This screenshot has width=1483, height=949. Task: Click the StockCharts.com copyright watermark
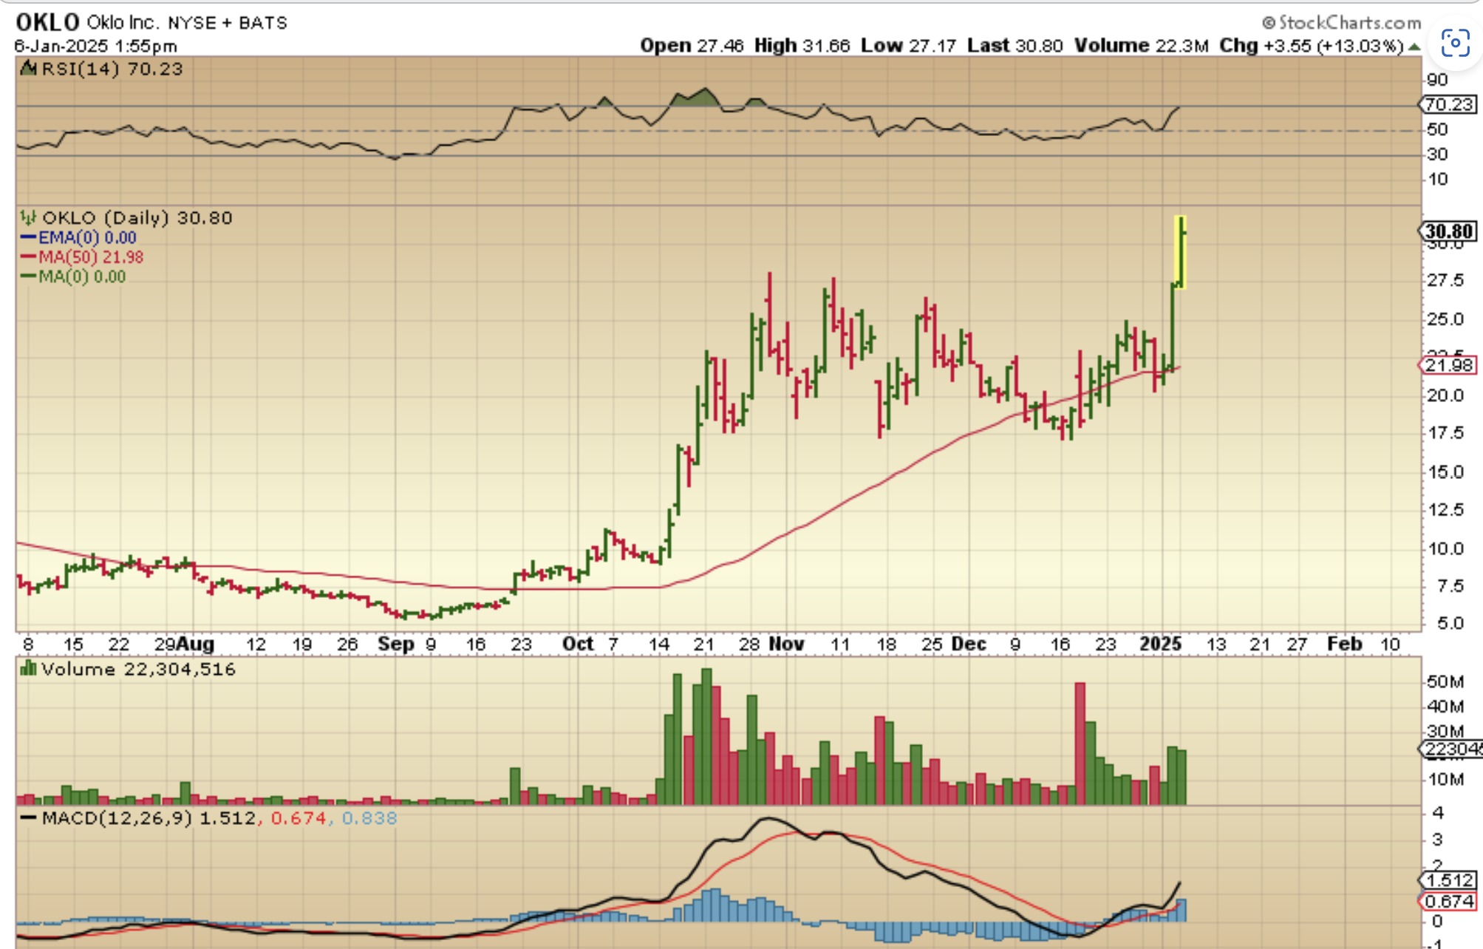(x=1341, y=22)
